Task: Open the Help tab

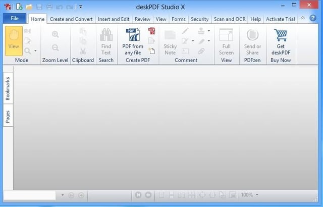Action: pos(256,19)
